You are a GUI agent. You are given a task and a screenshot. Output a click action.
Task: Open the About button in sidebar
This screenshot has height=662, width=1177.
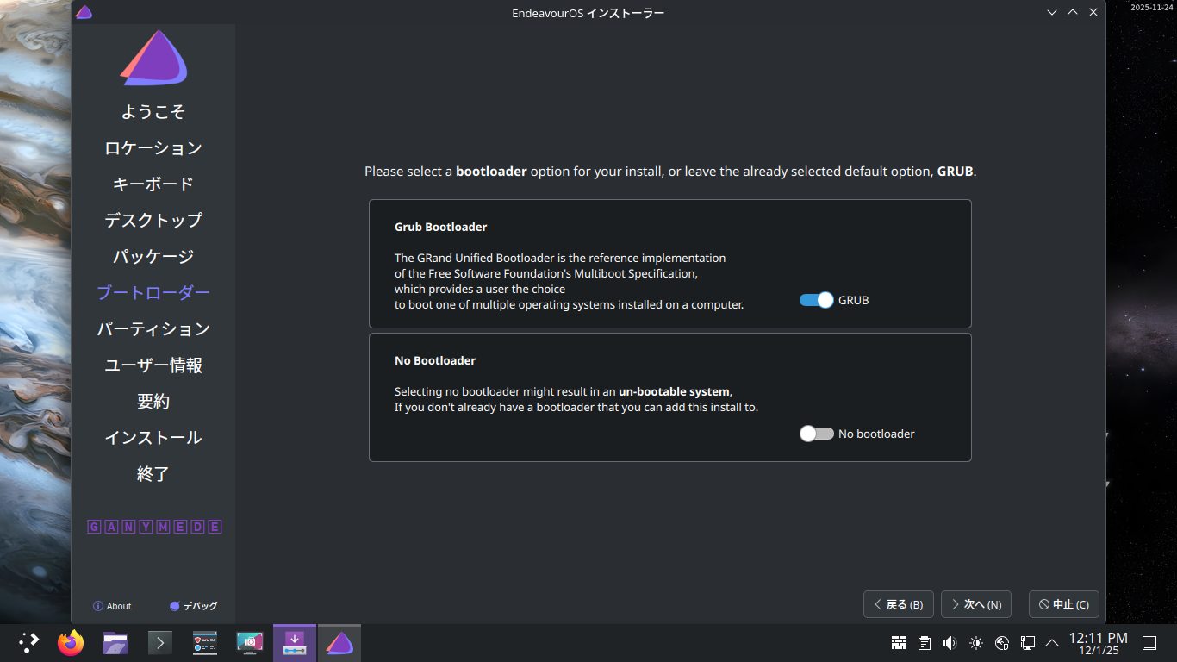pos(112,606)
